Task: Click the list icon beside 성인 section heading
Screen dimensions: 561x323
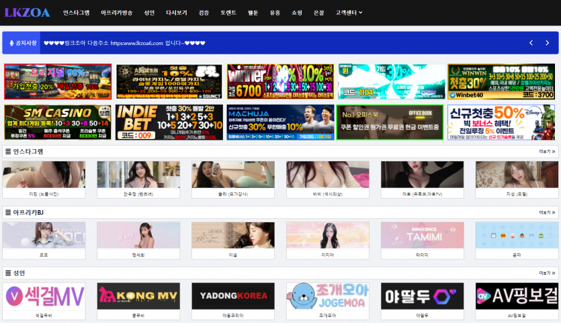Action: 8,273
